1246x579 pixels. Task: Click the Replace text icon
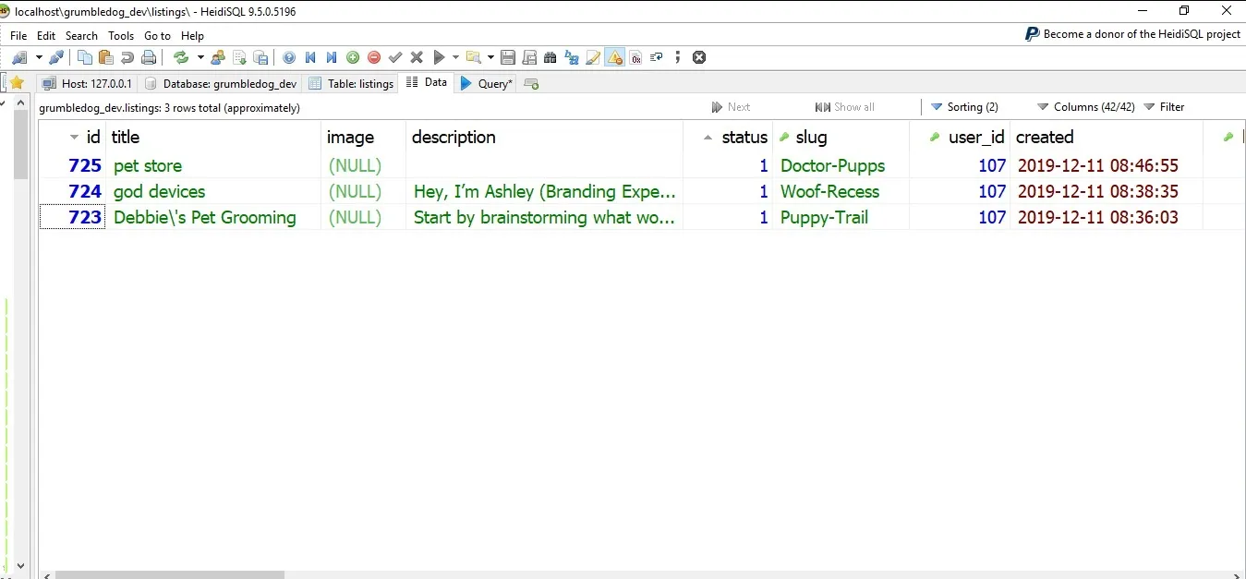coord(572,57)
